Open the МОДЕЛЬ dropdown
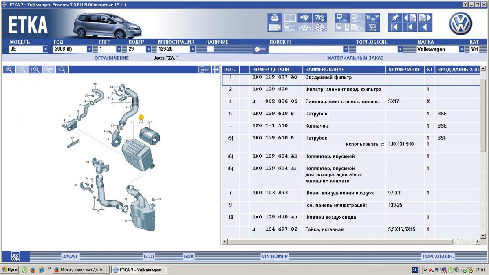 point(46,49)
